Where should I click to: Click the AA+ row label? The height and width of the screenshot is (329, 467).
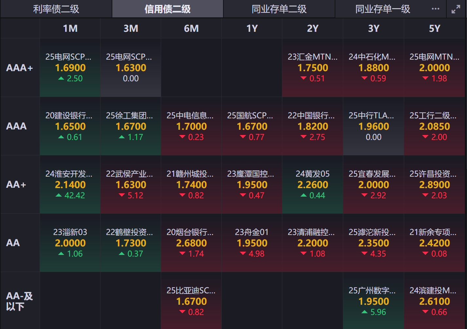[x=20, y=184]
